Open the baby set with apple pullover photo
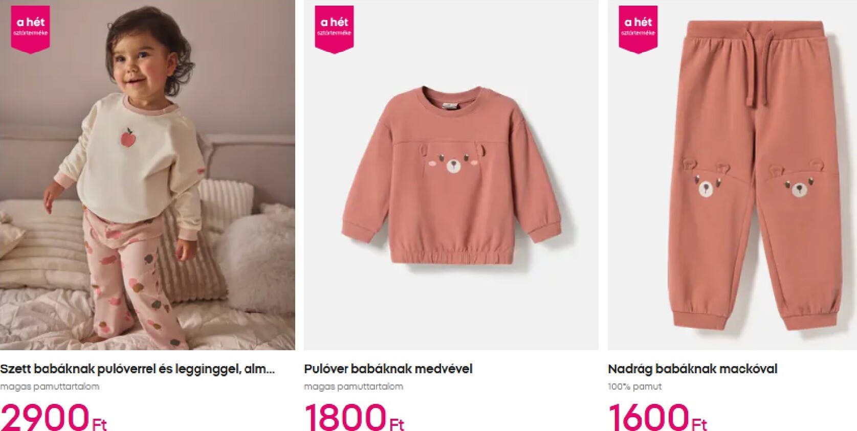Image resolution: width=857 pixels, height=431 pixels. [147, 175]
